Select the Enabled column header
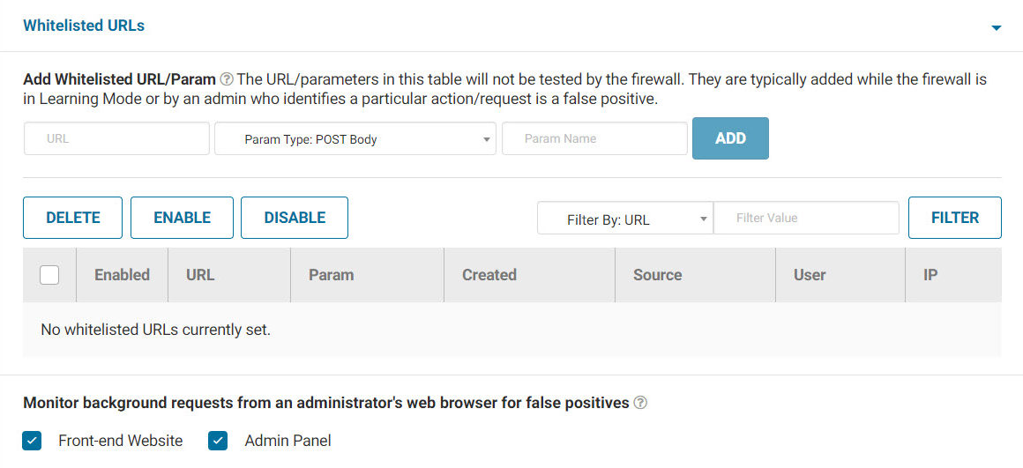Viewport: 1023px width, 468px height. coord(122,275)
